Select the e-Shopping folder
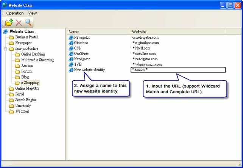The height and width of the screenshot is (168, 243). click(x=30, y=83)
